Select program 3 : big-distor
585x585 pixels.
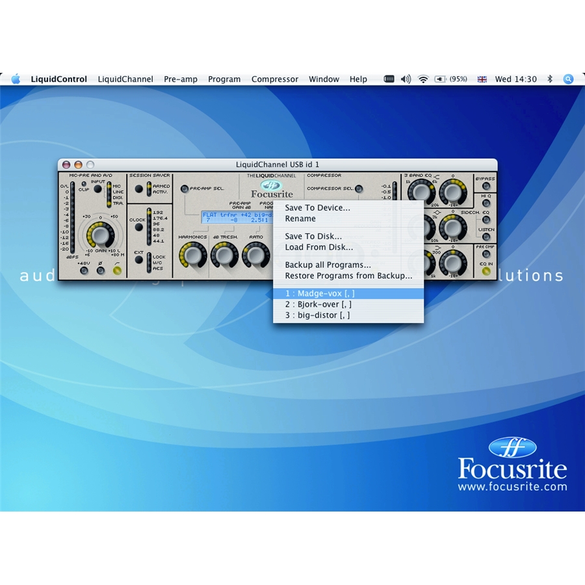click(348, 315)
